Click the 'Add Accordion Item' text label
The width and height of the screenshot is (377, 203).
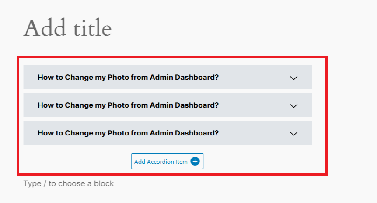tap(161, 162)
